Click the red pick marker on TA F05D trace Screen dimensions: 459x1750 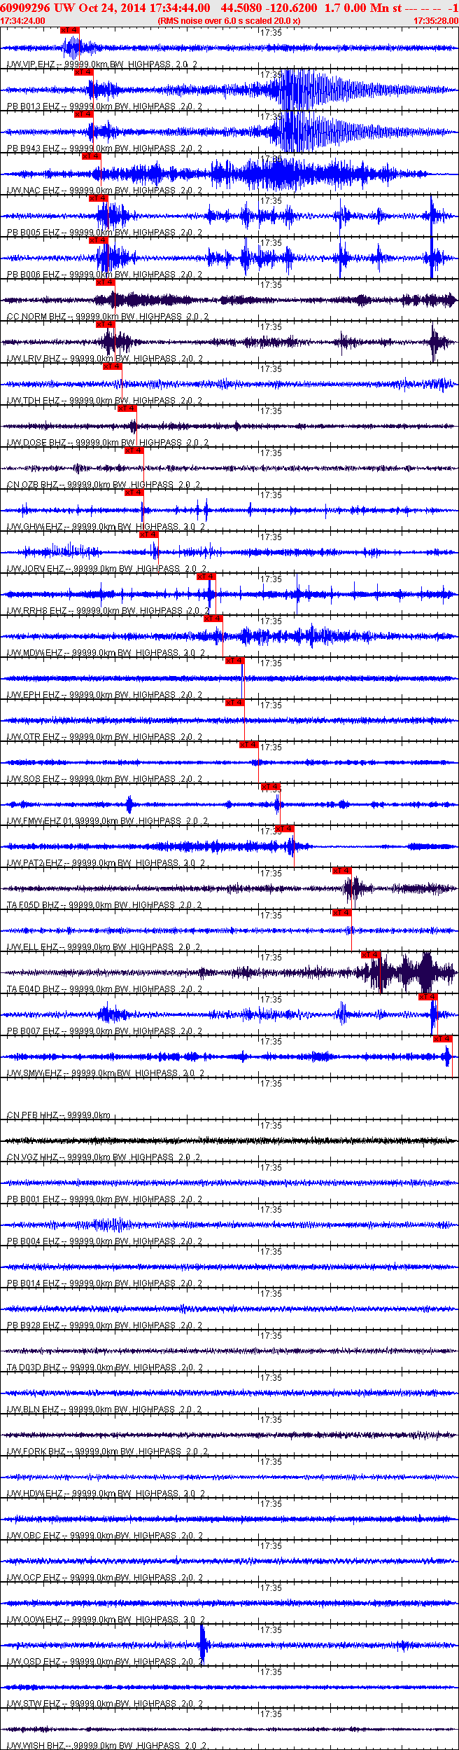(x=342, y=871)
